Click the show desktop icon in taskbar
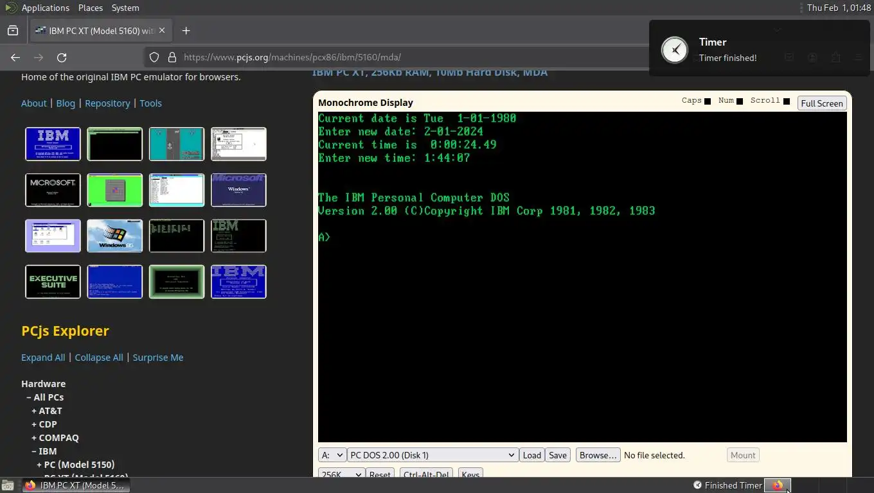Image resolution: width=874 pixels, height=493 pixels. pos(6,485)
